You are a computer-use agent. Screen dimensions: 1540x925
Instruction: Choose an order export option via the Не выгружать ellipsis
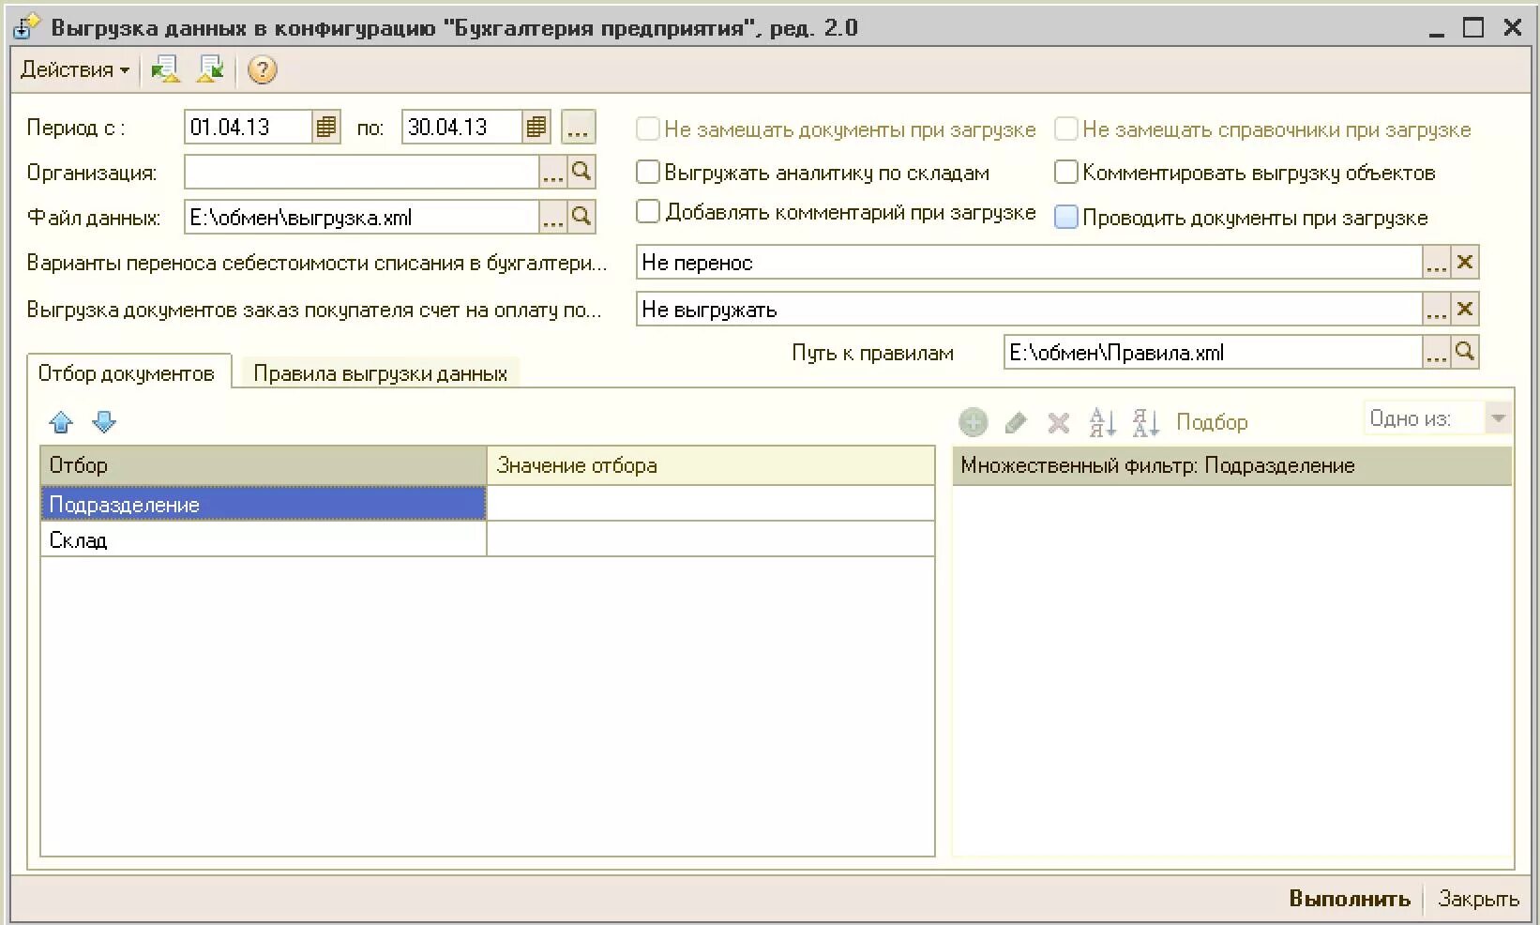pyautogui.click(x=1436, y=310)
